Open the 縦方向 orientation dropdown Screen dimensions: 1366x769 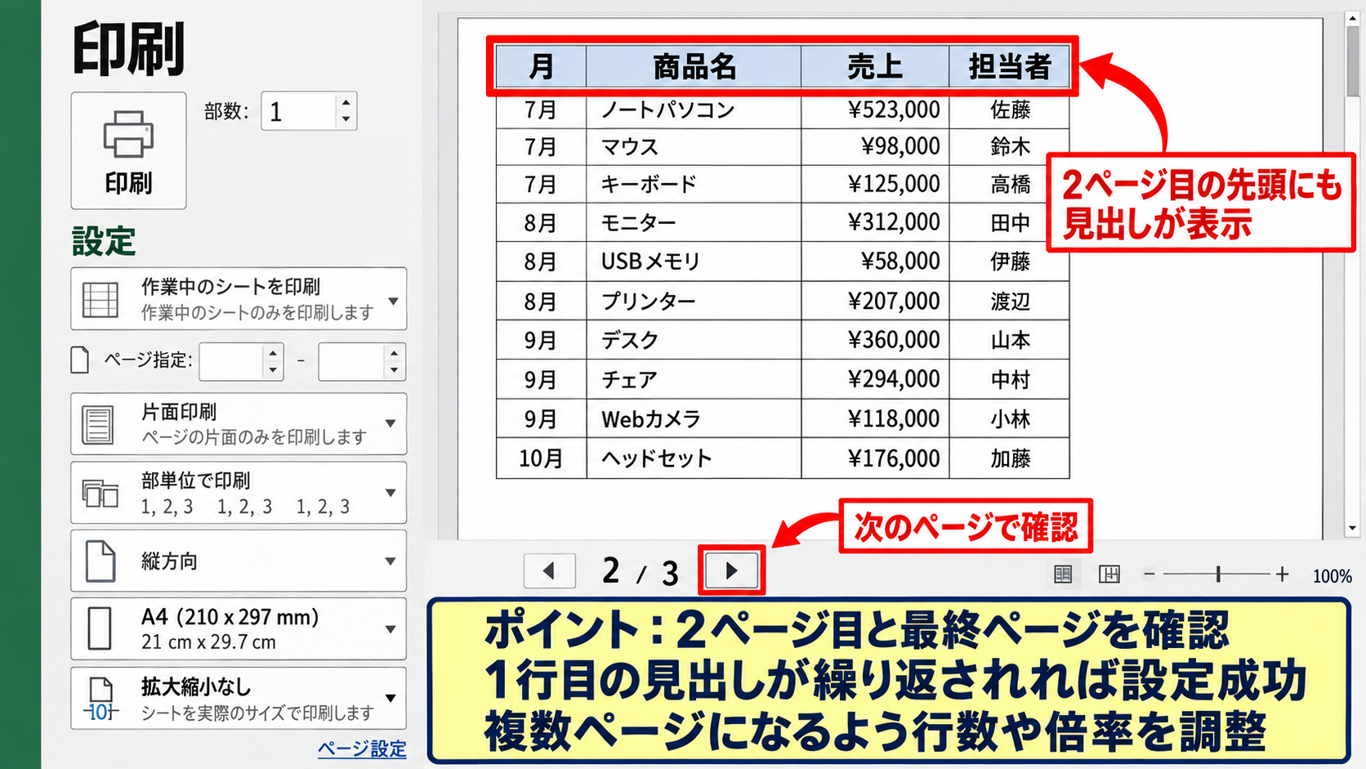point(239,561)
